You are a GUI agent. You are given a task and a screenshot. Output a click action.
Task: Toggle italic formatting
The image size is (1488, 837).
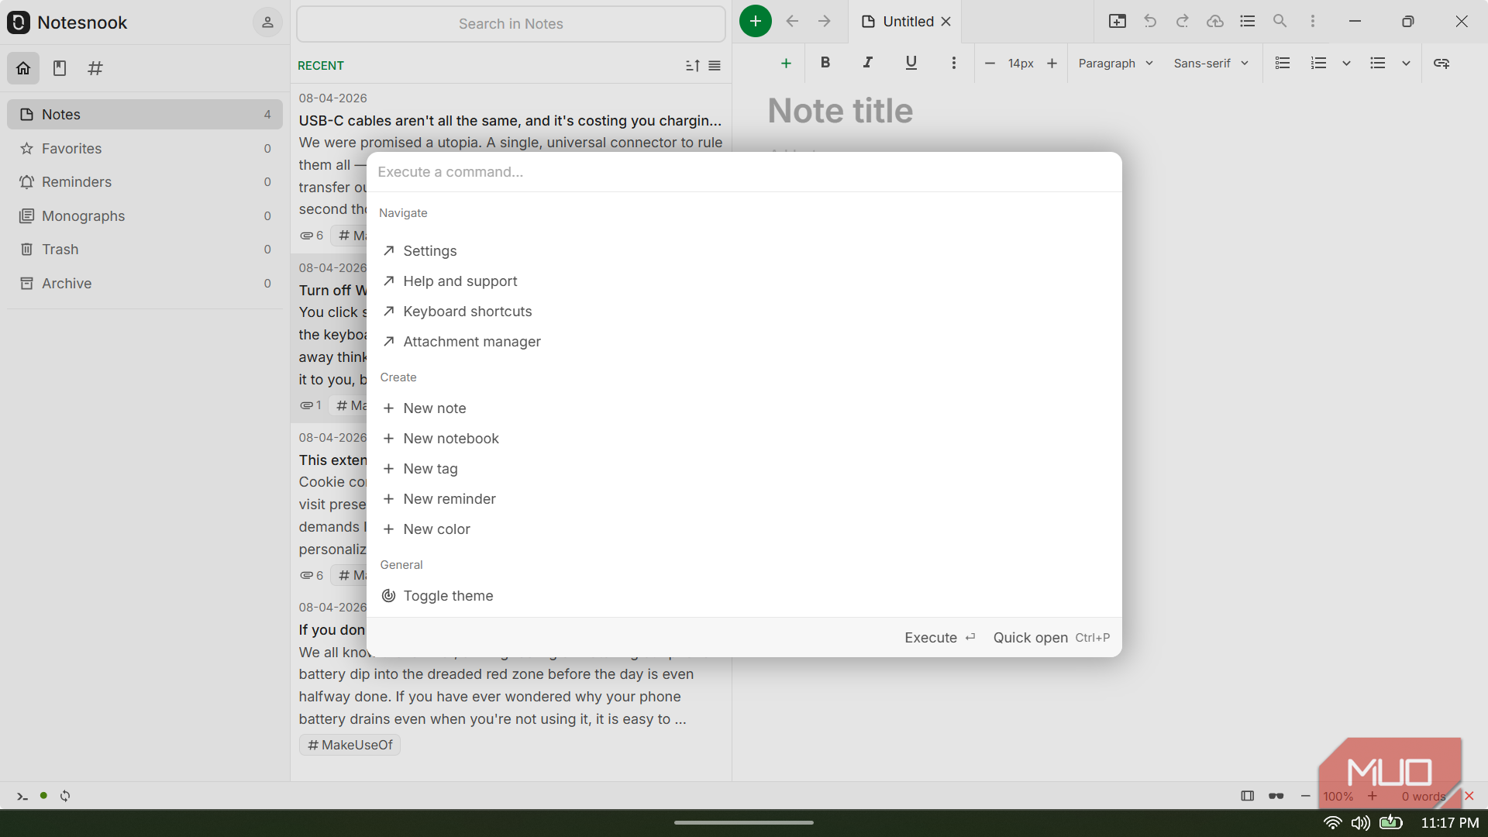click(868, 63)
